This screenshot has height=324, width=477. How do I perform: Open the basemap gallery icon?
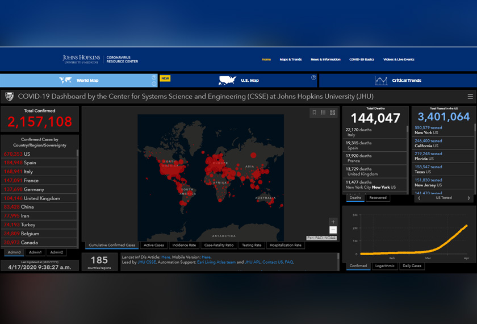pyautogui.click(x=333, y=113)
